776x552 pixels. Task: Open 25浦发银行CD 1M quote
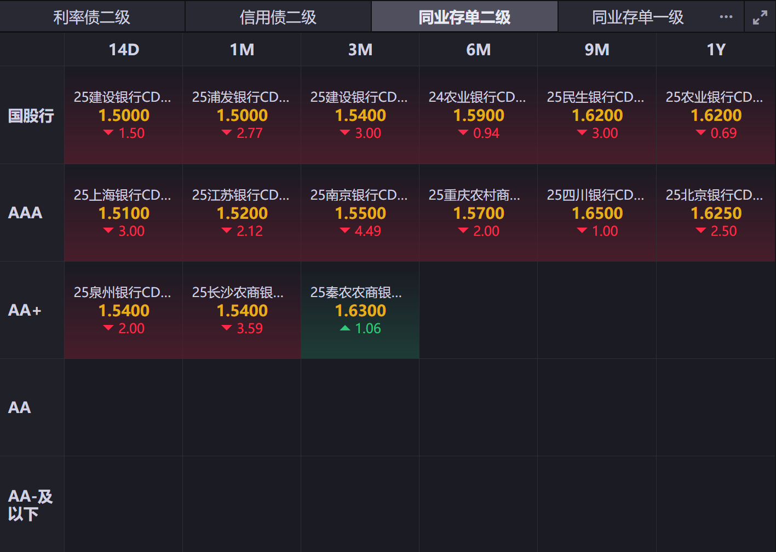coord(242,115)
